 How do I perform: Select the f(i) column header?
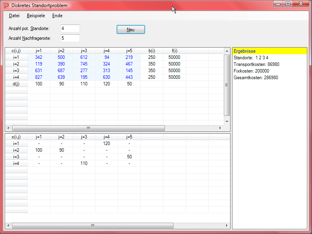point(174,51)
